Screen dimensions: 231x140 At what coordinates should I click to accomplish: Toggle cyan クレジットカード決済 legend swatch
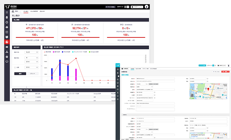(x=73, y=52)
